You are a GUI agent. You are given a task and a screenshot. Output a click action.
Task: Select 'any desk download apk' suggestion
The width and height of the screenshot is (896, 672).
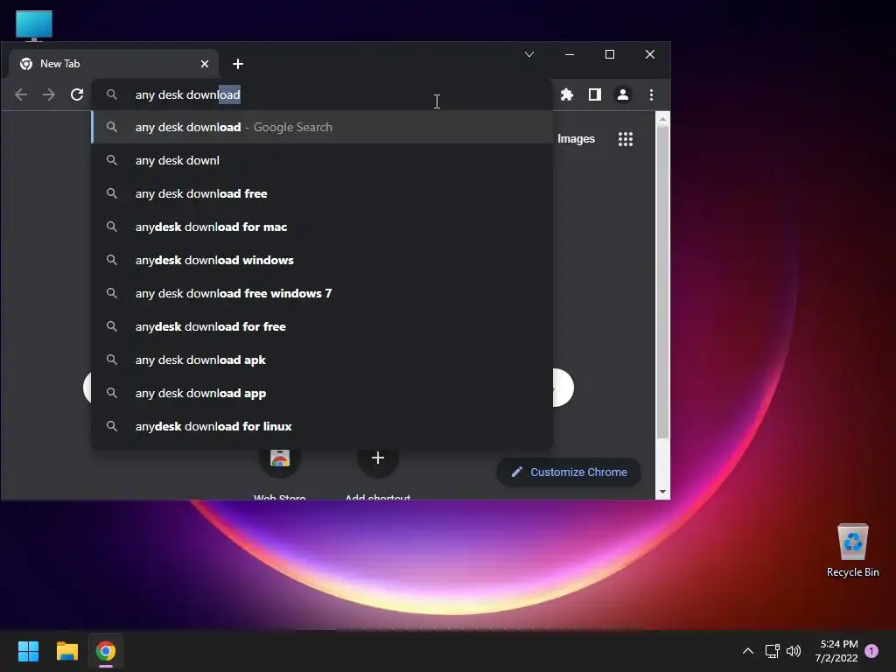(322, 360)
